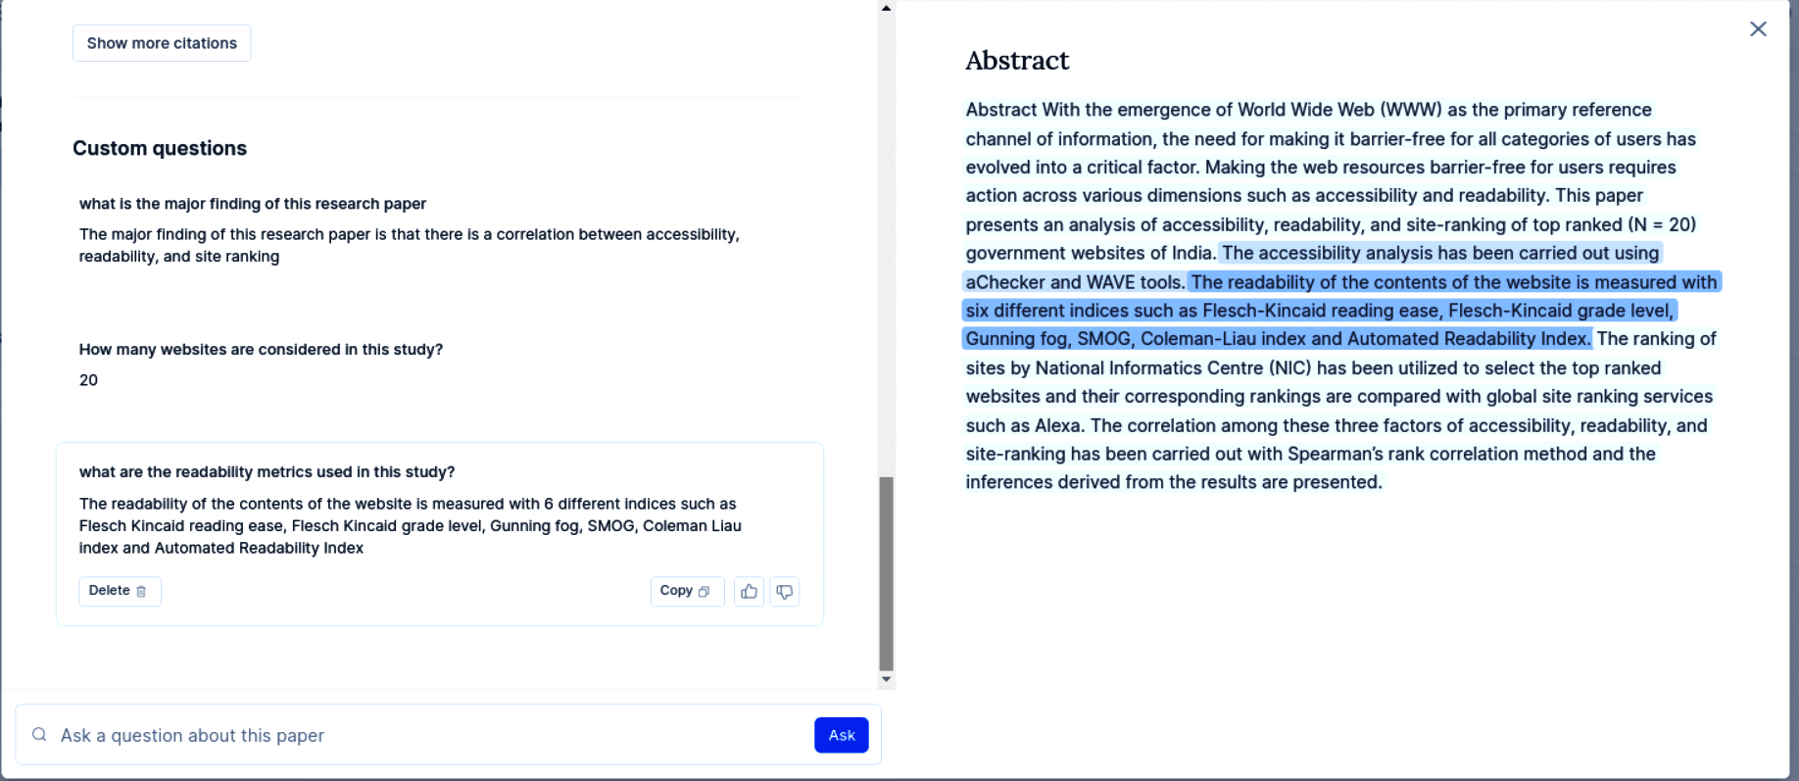Screen dimensions: 1799x781
Task: Click the Custom questions heading
Action: point(160,148)
